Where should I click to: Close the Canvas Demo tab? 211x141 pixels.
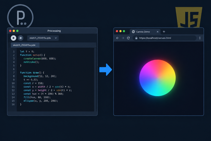pos(158,32)
